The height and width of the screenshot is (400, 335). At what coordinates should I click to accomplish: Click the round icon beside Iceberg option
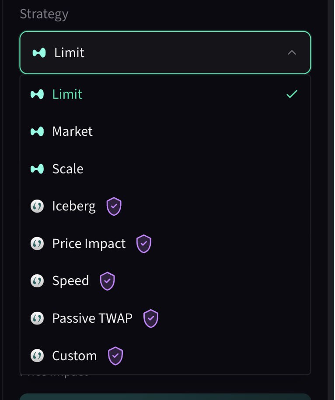click(x=37, y=206)
